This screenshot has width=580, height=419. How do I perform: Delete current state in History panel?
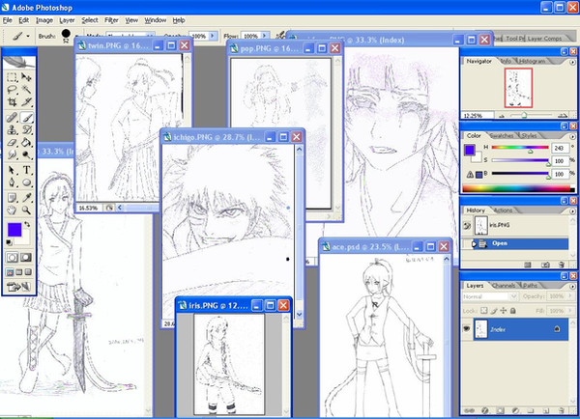[x=562, y=265]
